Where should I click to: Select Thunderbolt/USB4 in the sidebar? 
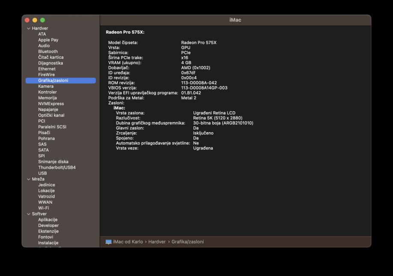click(x=56, y=167)
